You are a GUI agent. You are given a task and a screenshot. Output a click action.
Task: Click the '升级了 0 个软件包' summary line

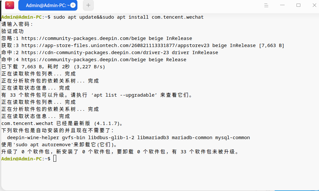[120, 152]
